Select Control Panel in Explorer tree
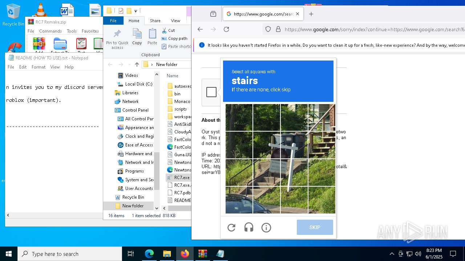The height and width of the screenshot is (261, 465). click(135, 110)
